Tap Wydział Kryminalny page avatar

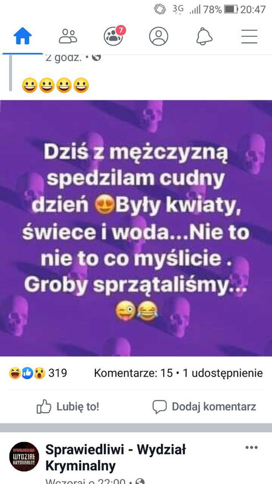point(24,457)
